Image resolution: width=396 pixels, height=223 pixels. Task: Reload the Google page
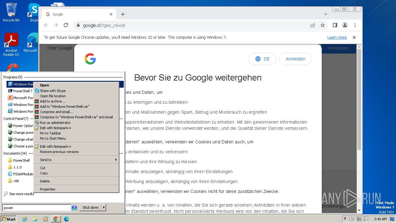click(66, 25)
